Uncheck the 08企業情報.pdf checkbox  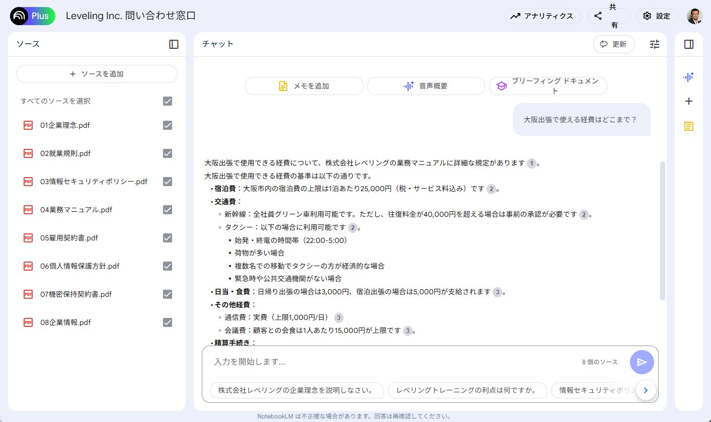(167, 322)
